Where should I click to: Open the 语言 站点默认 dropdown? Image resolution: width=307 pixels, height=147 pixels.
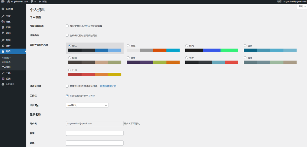click(x=87, y=105)
